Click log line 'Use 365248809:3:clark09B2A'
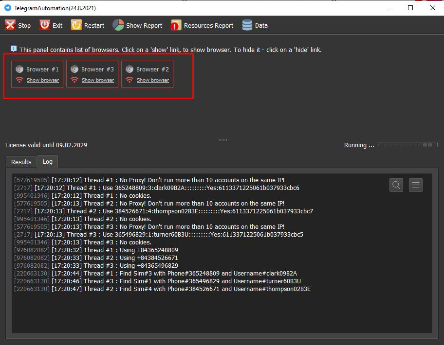 click(x=157, y=188)
